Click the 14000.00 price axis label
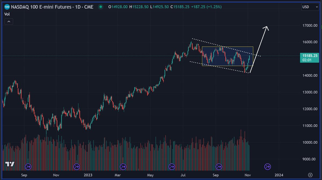Screen dimensions: 322x180 pos(310,76)
